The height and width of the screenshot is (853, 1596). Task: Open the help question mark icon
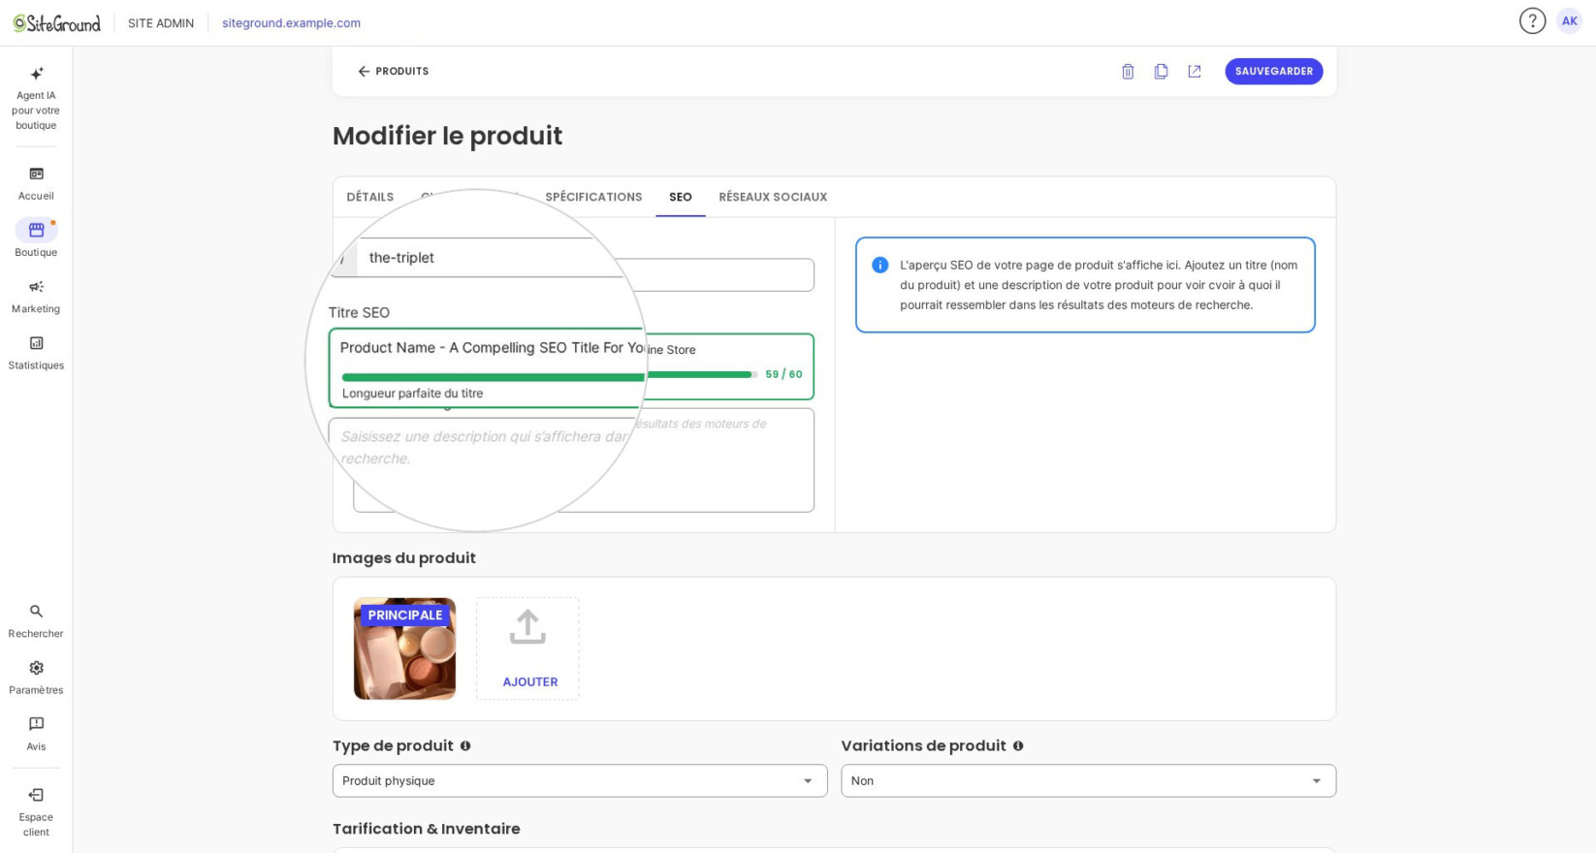1532,21
